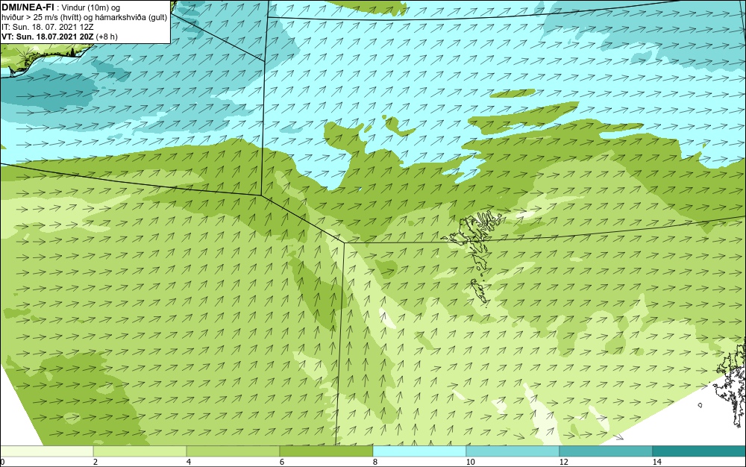Viewport: 746px width, 467px height.
Task: Click the DMI/NEA-FI title text
Action: pos(28,7)
